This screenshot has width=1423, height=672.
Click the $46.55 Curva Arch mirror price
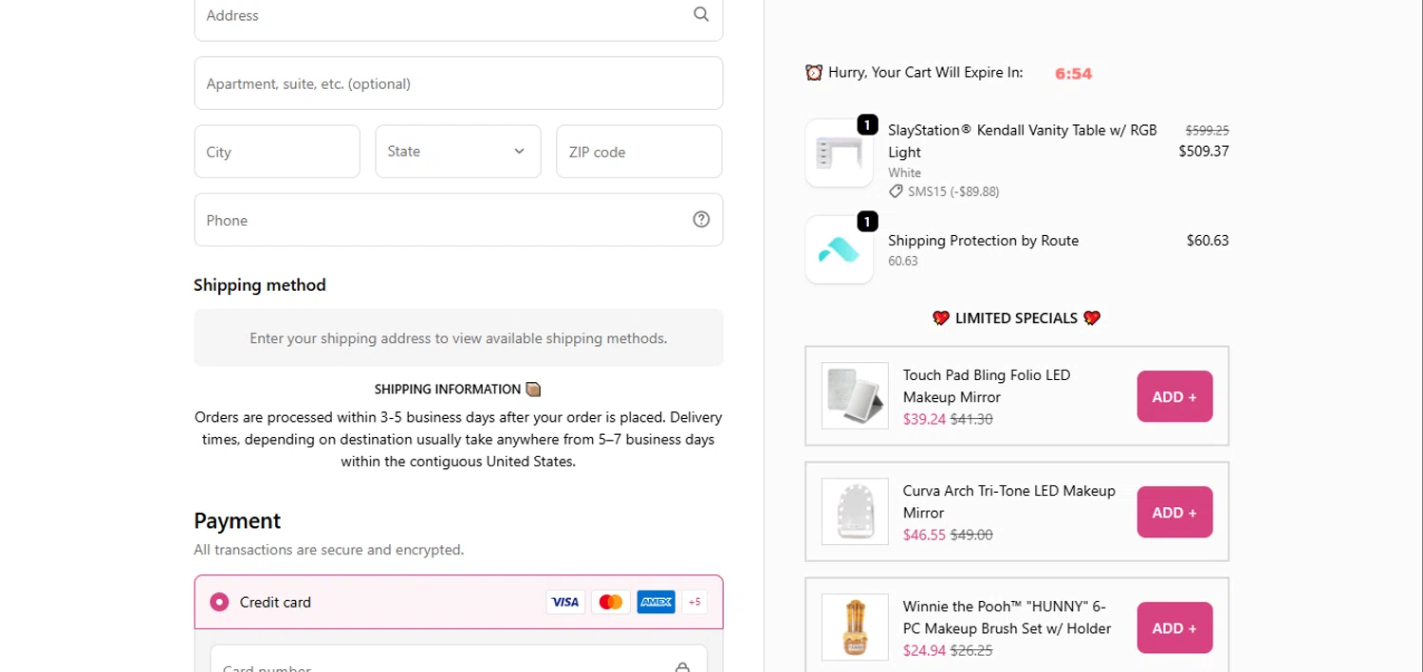(924, 535)
